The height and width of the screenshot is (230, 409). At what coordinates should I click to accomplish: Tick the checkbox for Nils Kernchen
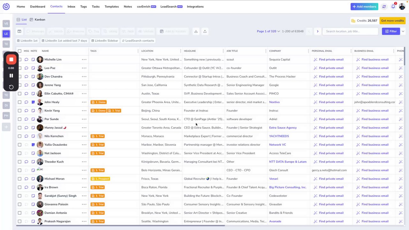point(19,136)
